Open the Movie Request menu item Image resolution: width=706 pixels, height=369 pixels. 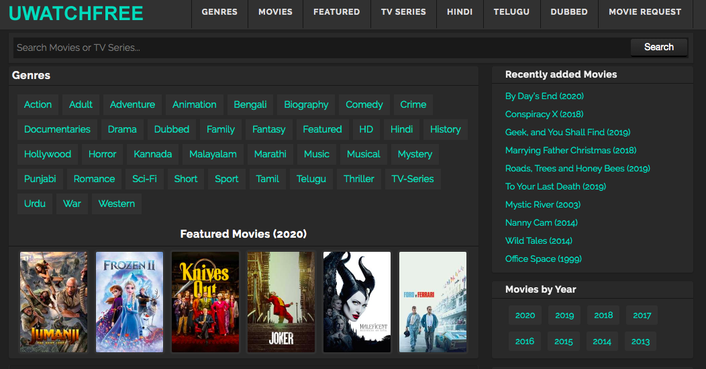point(644,12)
